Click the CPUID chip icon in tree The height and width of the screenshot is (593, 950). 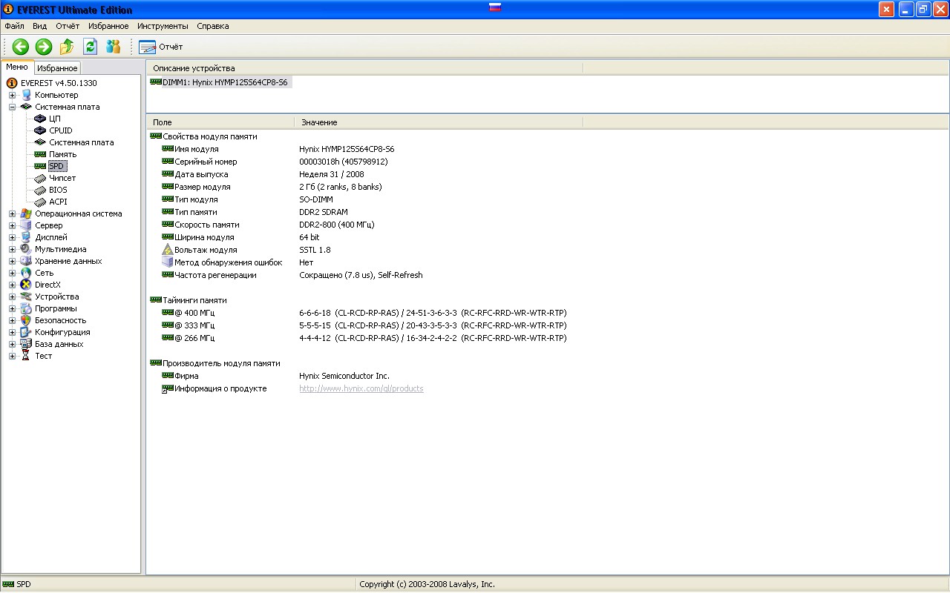[x=40, y=130]
